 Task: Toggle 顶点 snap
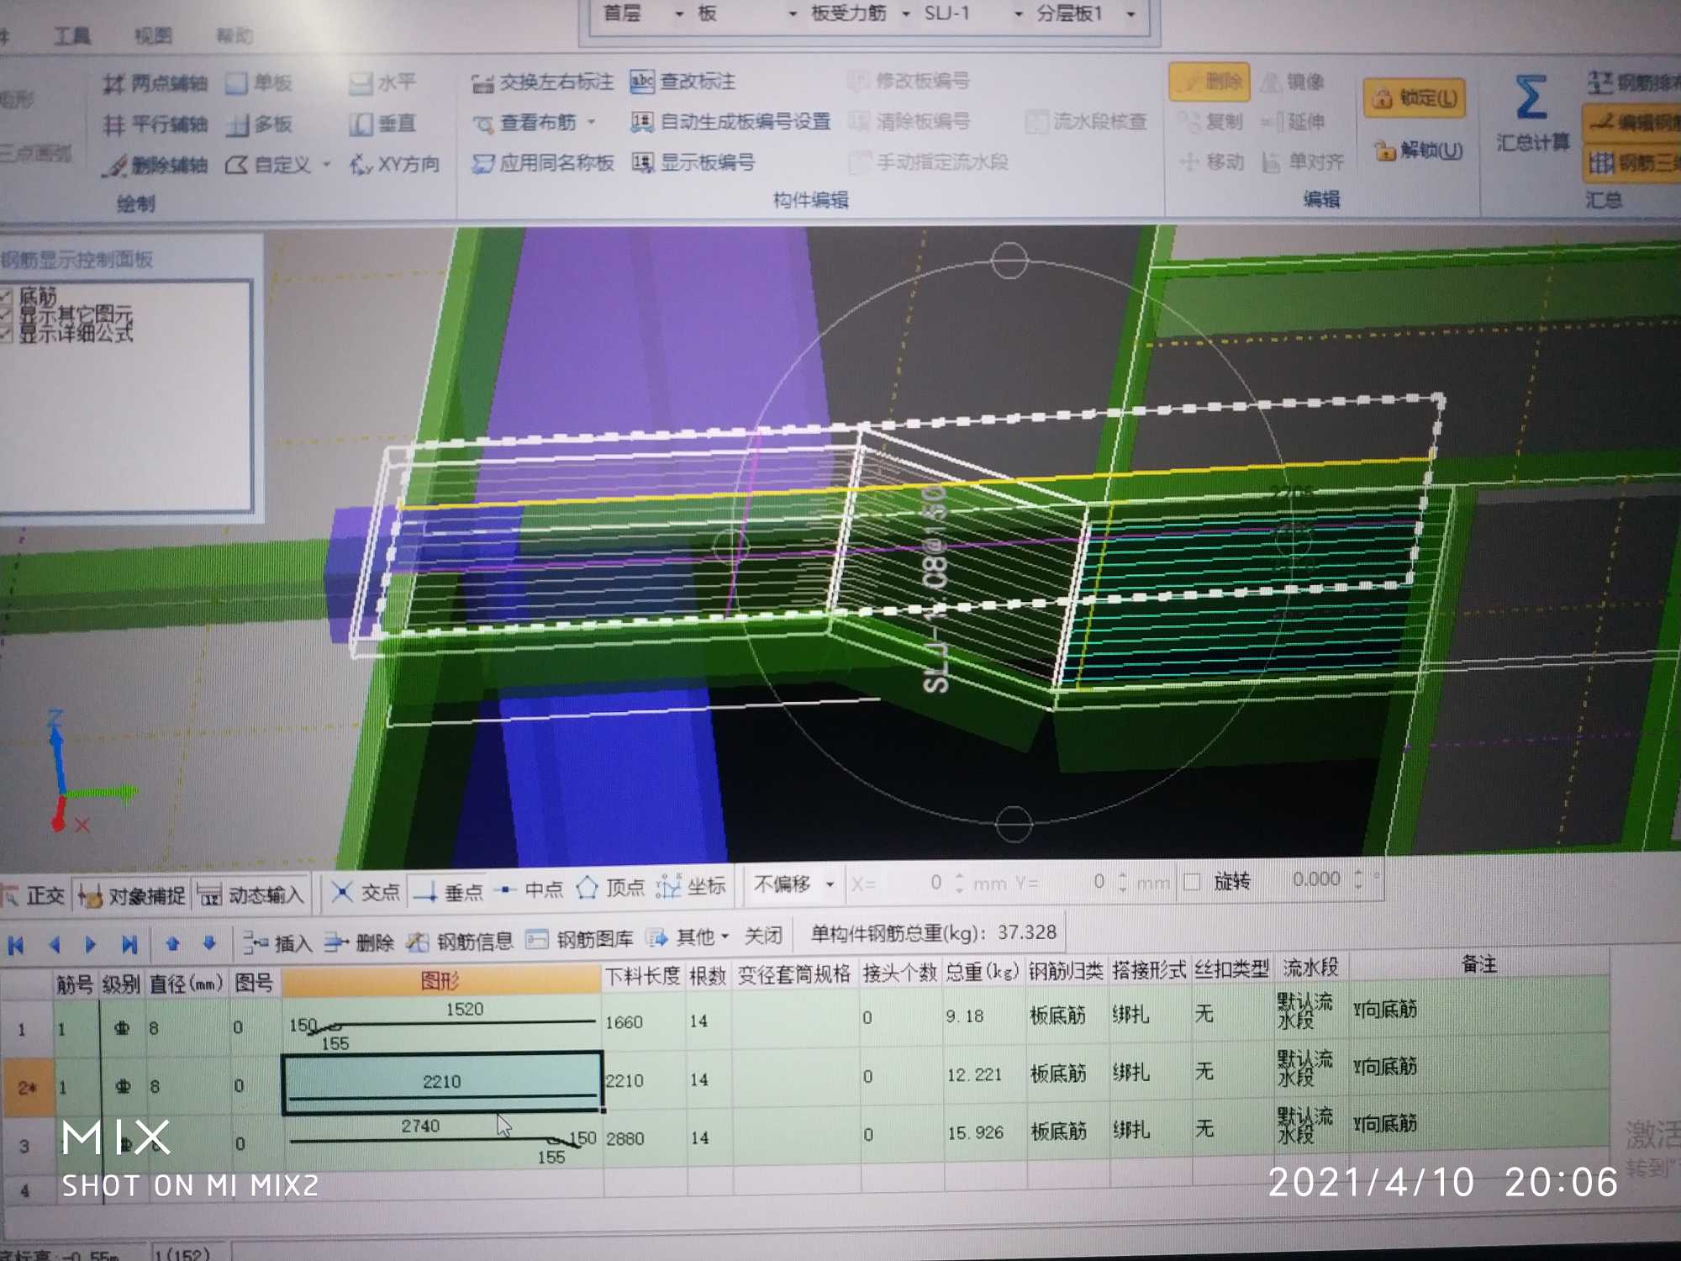611,888
